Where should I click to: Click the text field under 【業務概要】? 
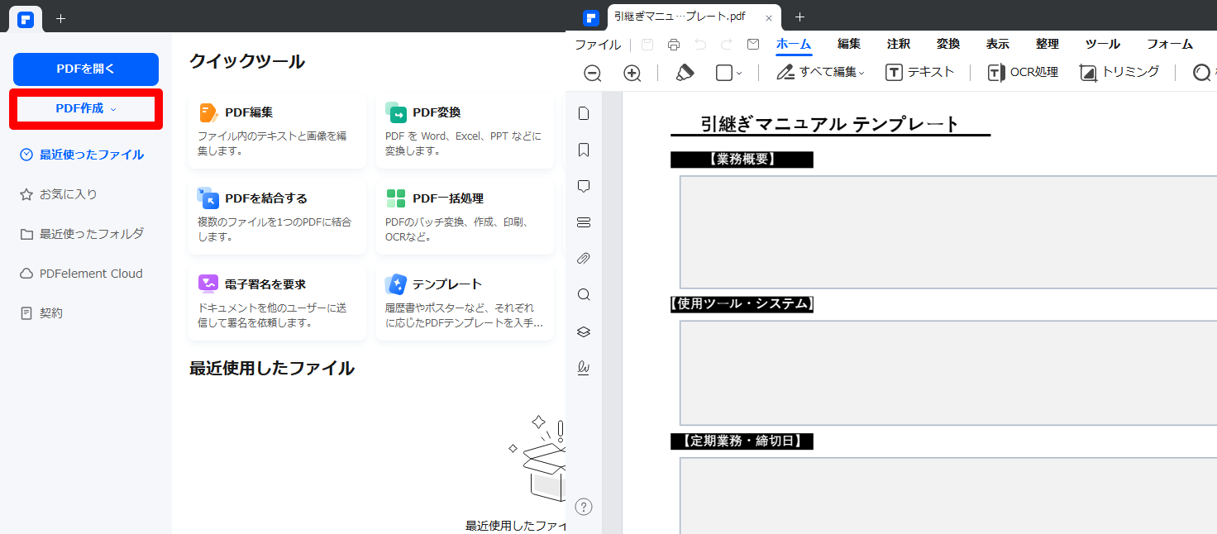(x=948, y=231)
